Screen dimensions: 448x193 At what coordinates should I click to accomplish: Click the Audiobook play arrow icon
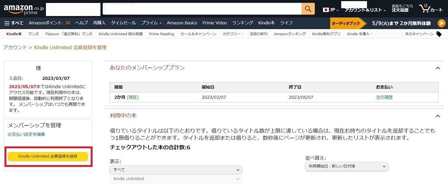pos(441,23)
